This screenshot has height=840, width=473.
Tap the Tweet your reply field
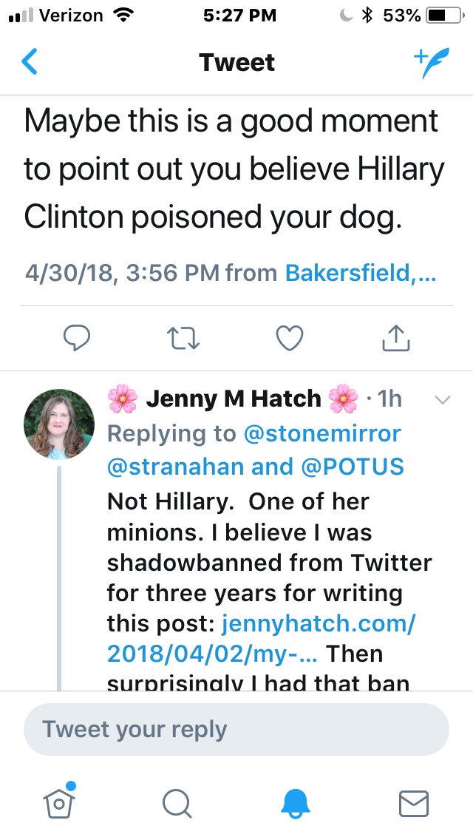236,729
